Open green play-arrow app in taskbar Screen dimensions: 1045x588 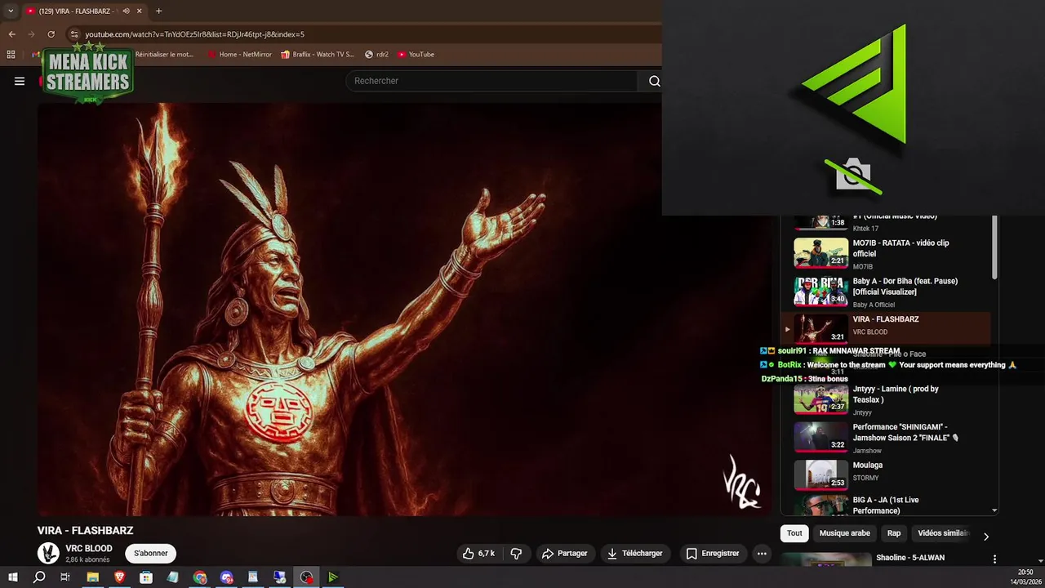point(333,577)
